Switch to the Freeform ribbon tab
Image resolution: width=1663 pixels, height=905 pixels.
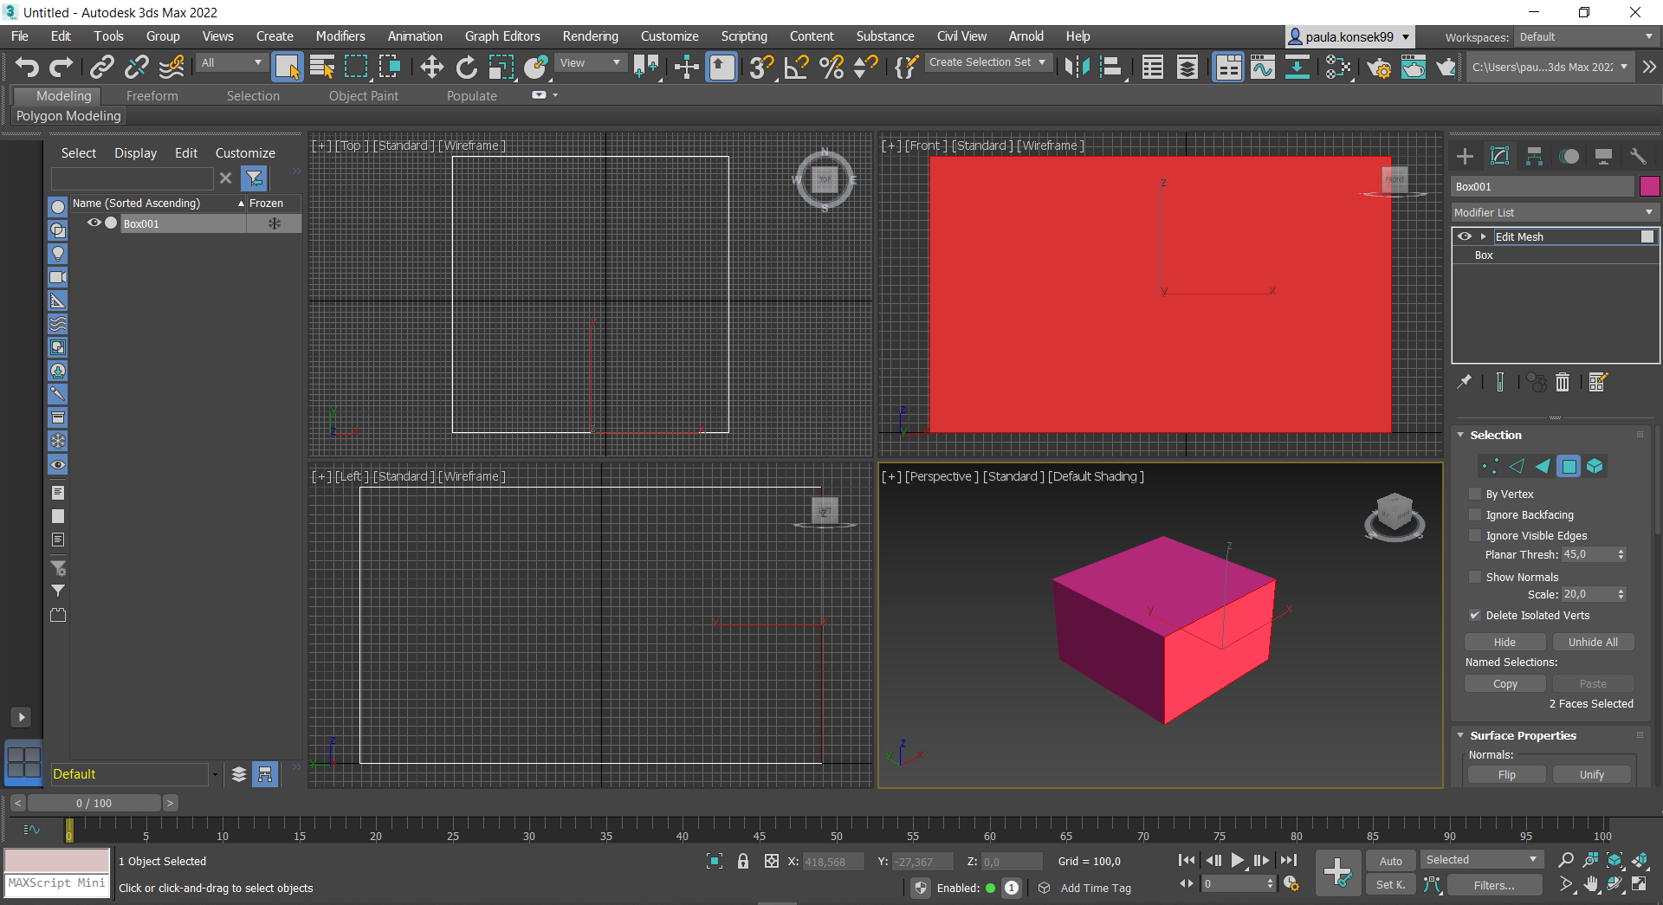[x=152, y=96]
